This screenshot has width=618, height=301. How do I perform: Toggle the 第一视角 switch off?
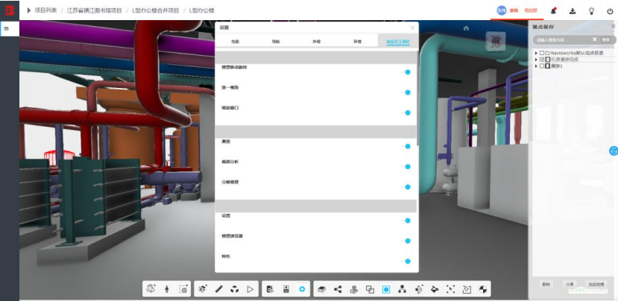click(x=406, y=92)
